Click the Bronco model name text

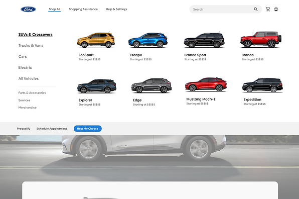coord(247,55)
